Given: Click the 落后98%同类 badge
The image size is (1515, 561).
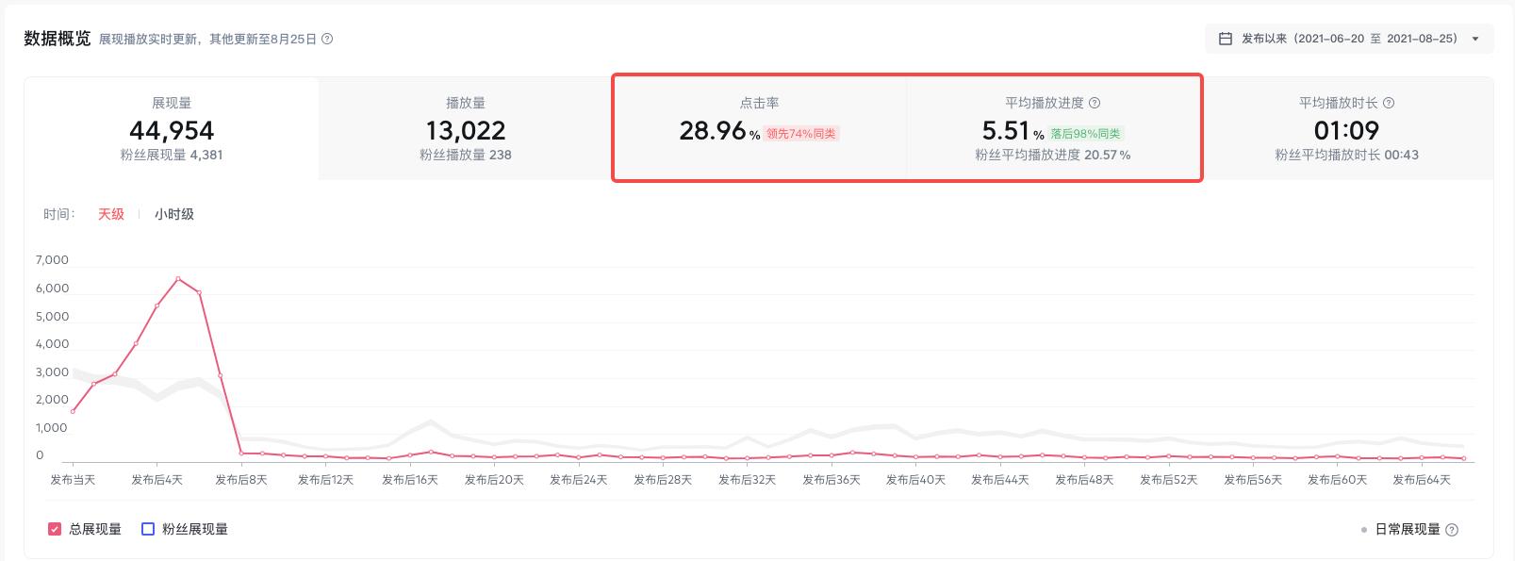Looking at the screenshot, I should pyautogui.click(x=1085, y=134).
